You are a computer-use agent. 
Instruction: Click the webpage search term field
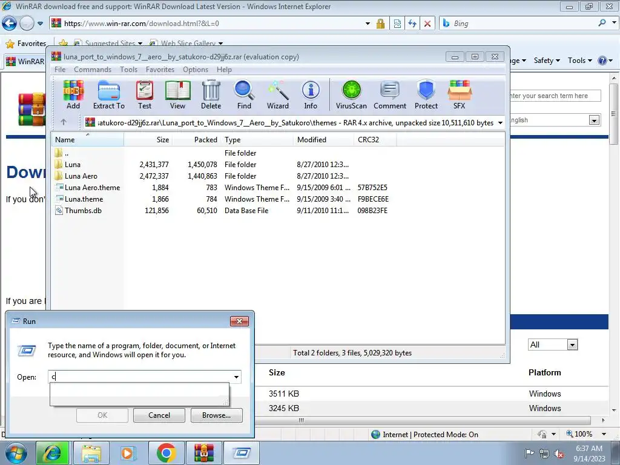click(553, 96)
